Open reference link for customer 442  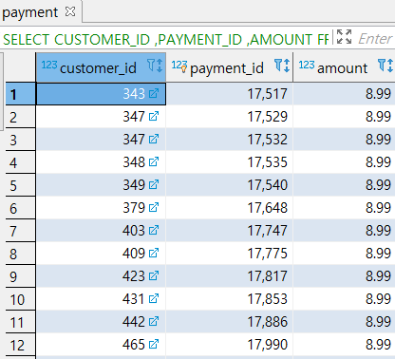click(x=154, y=321)
